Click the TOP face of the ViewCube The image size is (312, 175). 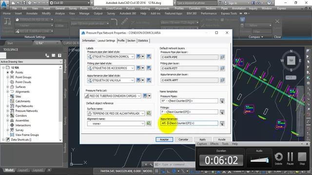[291, 60]
